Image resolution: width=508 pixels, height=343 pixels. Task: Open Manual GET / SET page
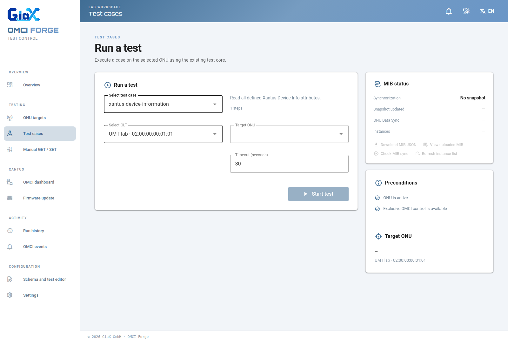(40, 149)
